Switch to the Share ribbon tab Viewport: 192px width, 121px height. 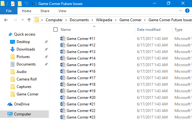tap(45, 11)
